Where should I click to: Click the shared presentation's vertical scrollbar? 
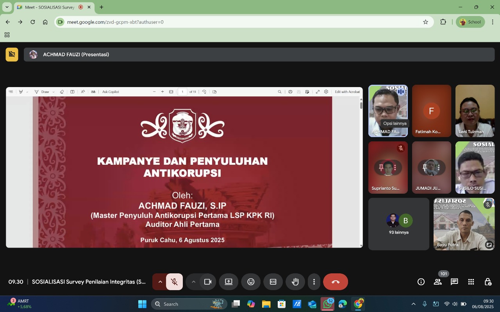click(x=361, y=172)
